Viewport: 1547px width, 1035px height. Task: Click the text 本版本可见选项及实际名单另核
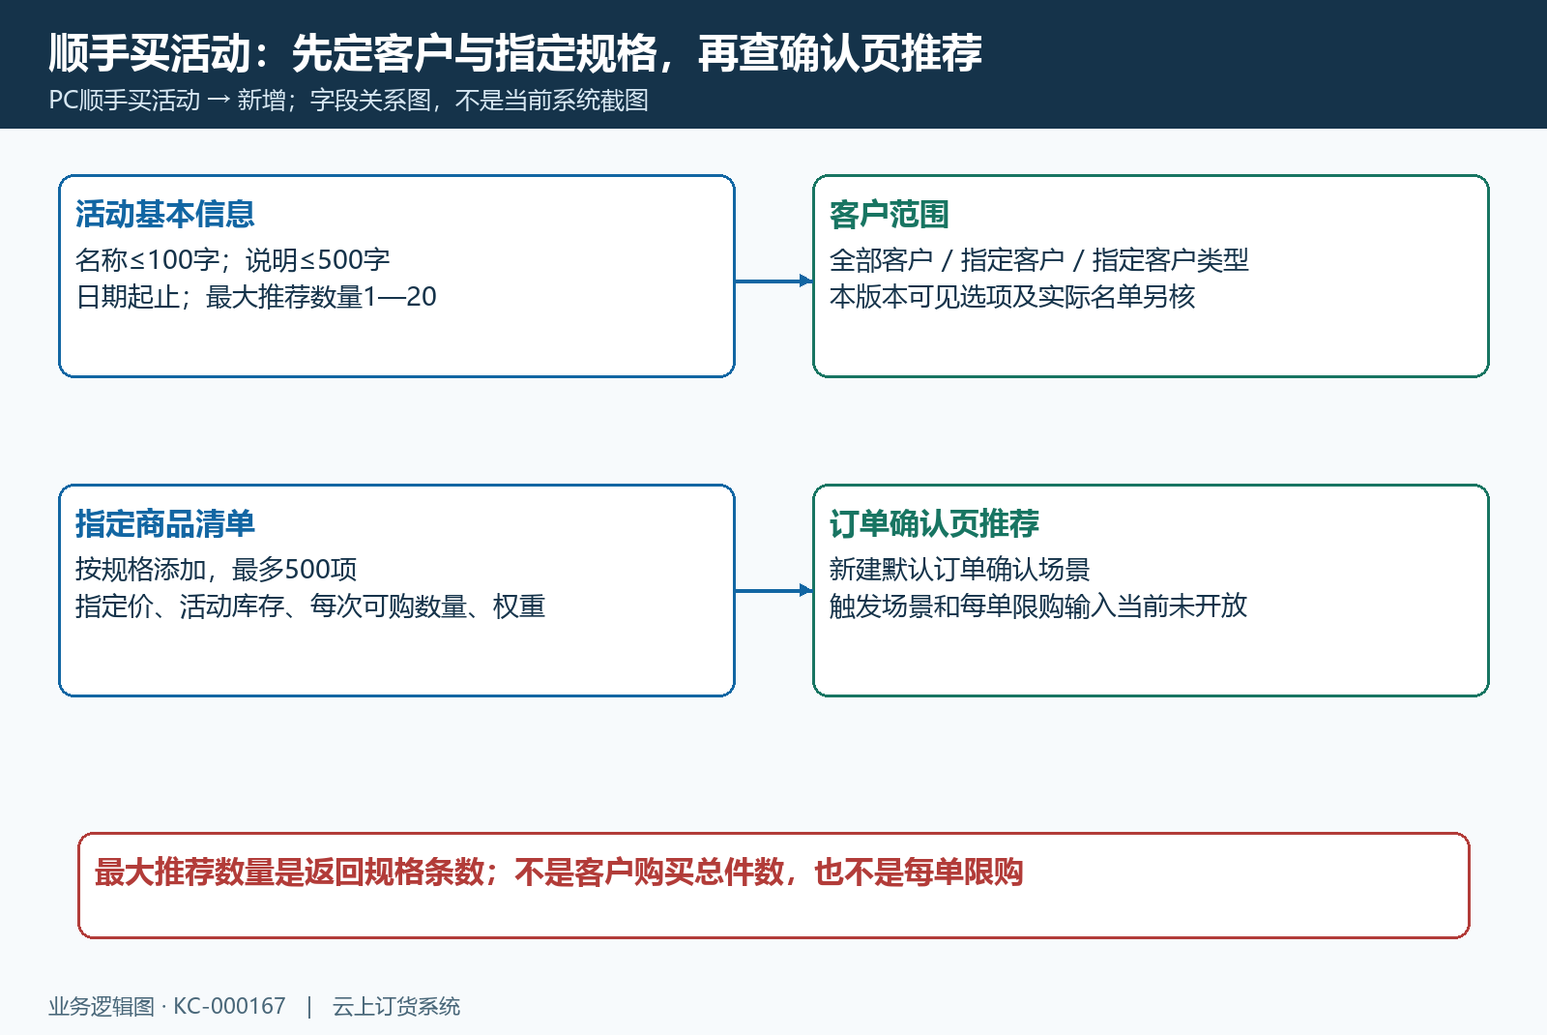(x=1012, y=296)
